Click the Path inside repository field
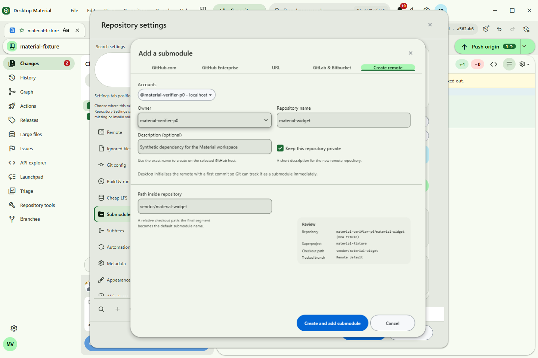 pos(205,206)
